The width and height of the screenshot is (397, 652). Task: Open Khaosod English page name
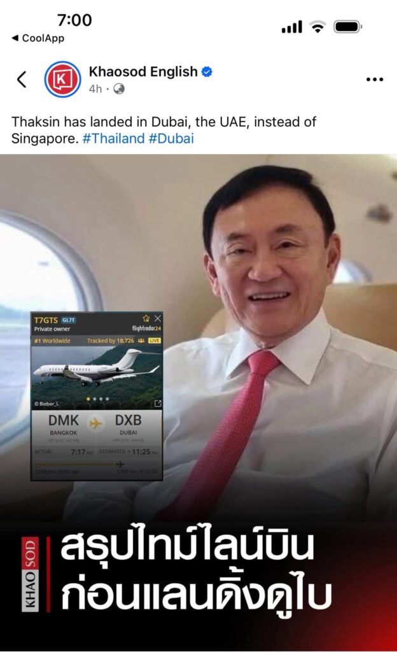point(143,71)
